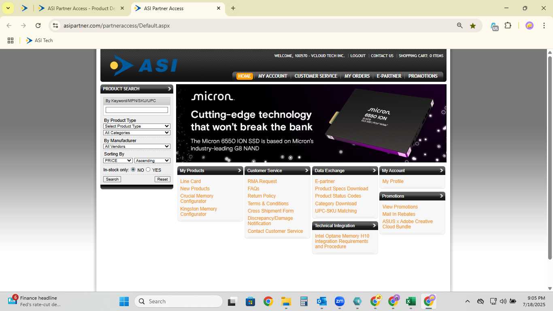Click the My Products header arrow icon
Image resolution: width=553 pixels, height=311 pixels.
tap(239, 170)
